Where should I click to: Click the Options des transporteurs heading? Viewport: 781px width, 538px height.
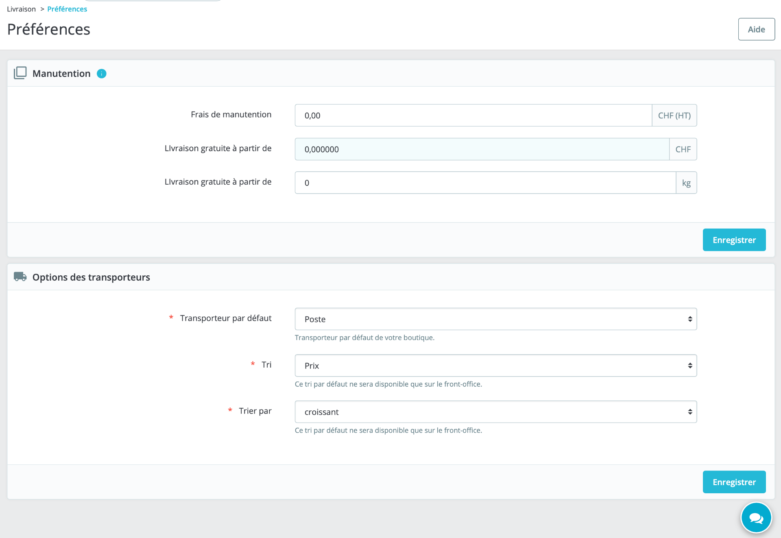click(x=91, y=277)
